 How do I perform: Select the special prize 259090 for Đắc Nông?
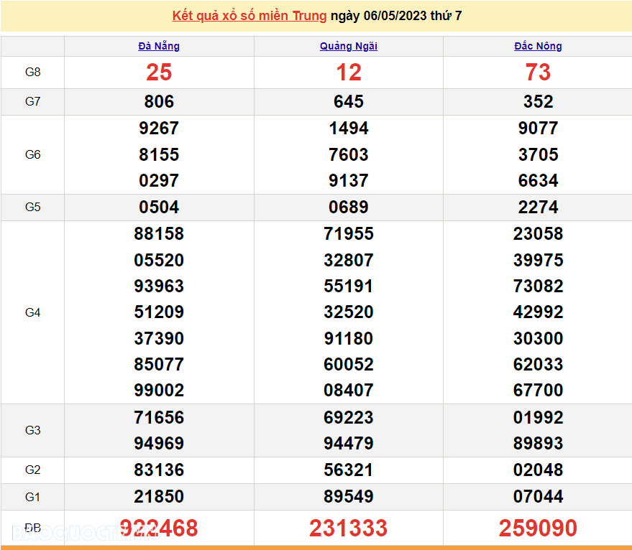coord(538,528)
